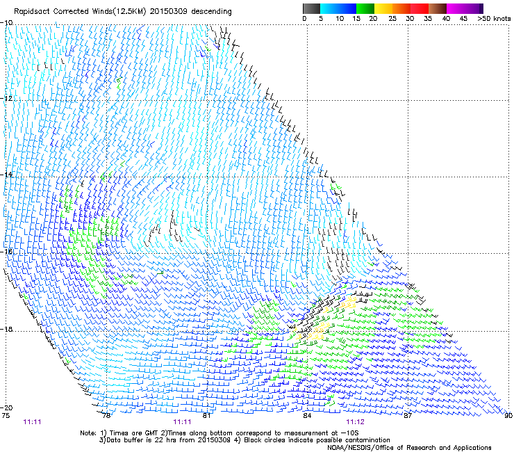Screen dimensions: 514x452
Task: Click the '84' longitude label
Action: coord(307,415)
